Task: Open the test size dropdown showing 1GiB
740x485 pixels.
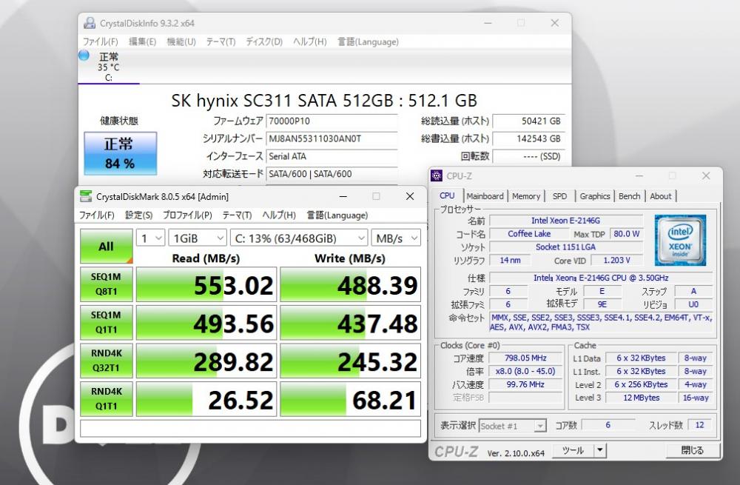Action: click(198, 238)
